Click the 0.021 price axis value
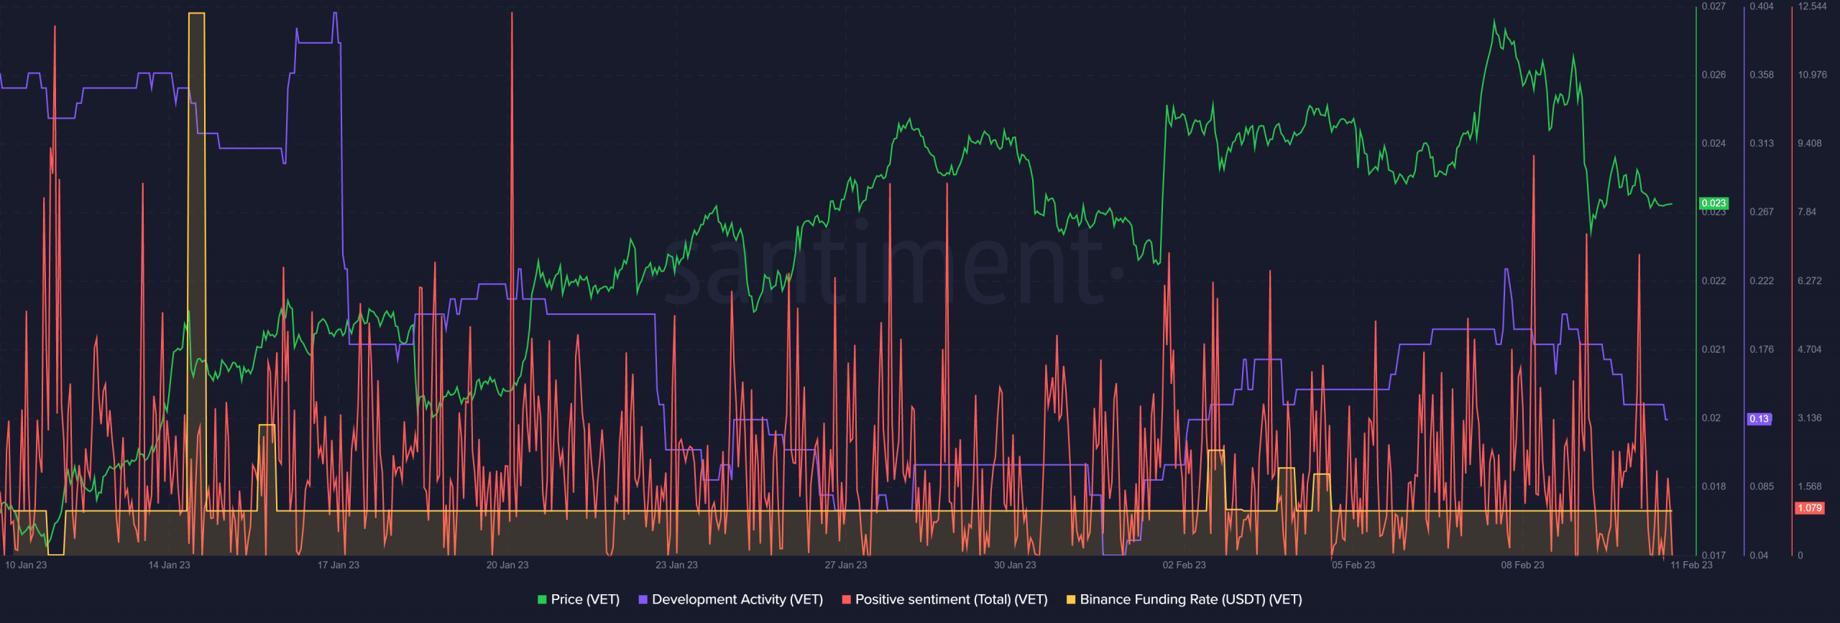Screen dimensions: 1840x623 1713,349
